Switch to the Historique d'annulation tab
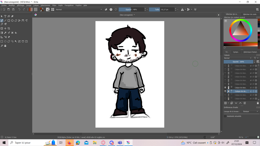This screenshot has width=260, height=146. click(x=250, y=52)
